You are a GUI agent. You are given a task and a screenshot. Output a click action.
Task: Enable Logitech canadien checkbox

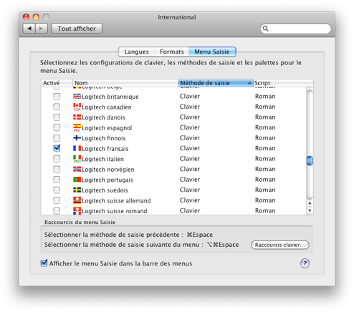pos(57,107)
